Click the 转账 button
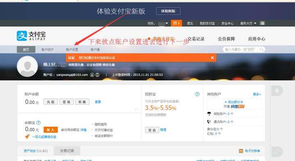The width and height of the screenshot is (295, 161). tap(82, 102)
